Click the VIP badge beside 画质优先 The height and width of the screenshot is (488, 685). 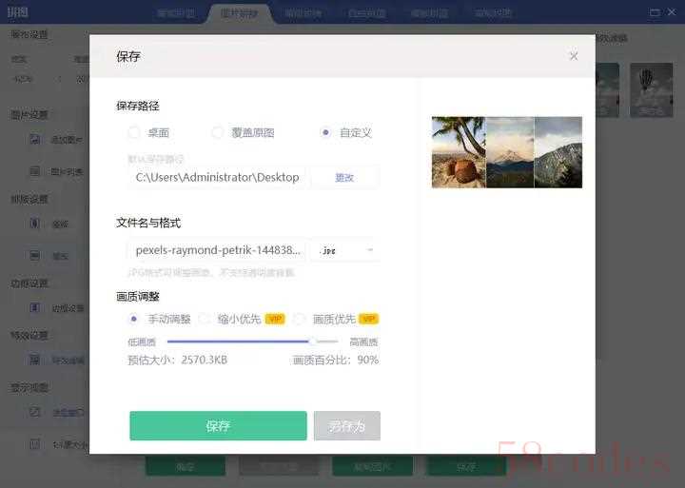click(368, 319)
